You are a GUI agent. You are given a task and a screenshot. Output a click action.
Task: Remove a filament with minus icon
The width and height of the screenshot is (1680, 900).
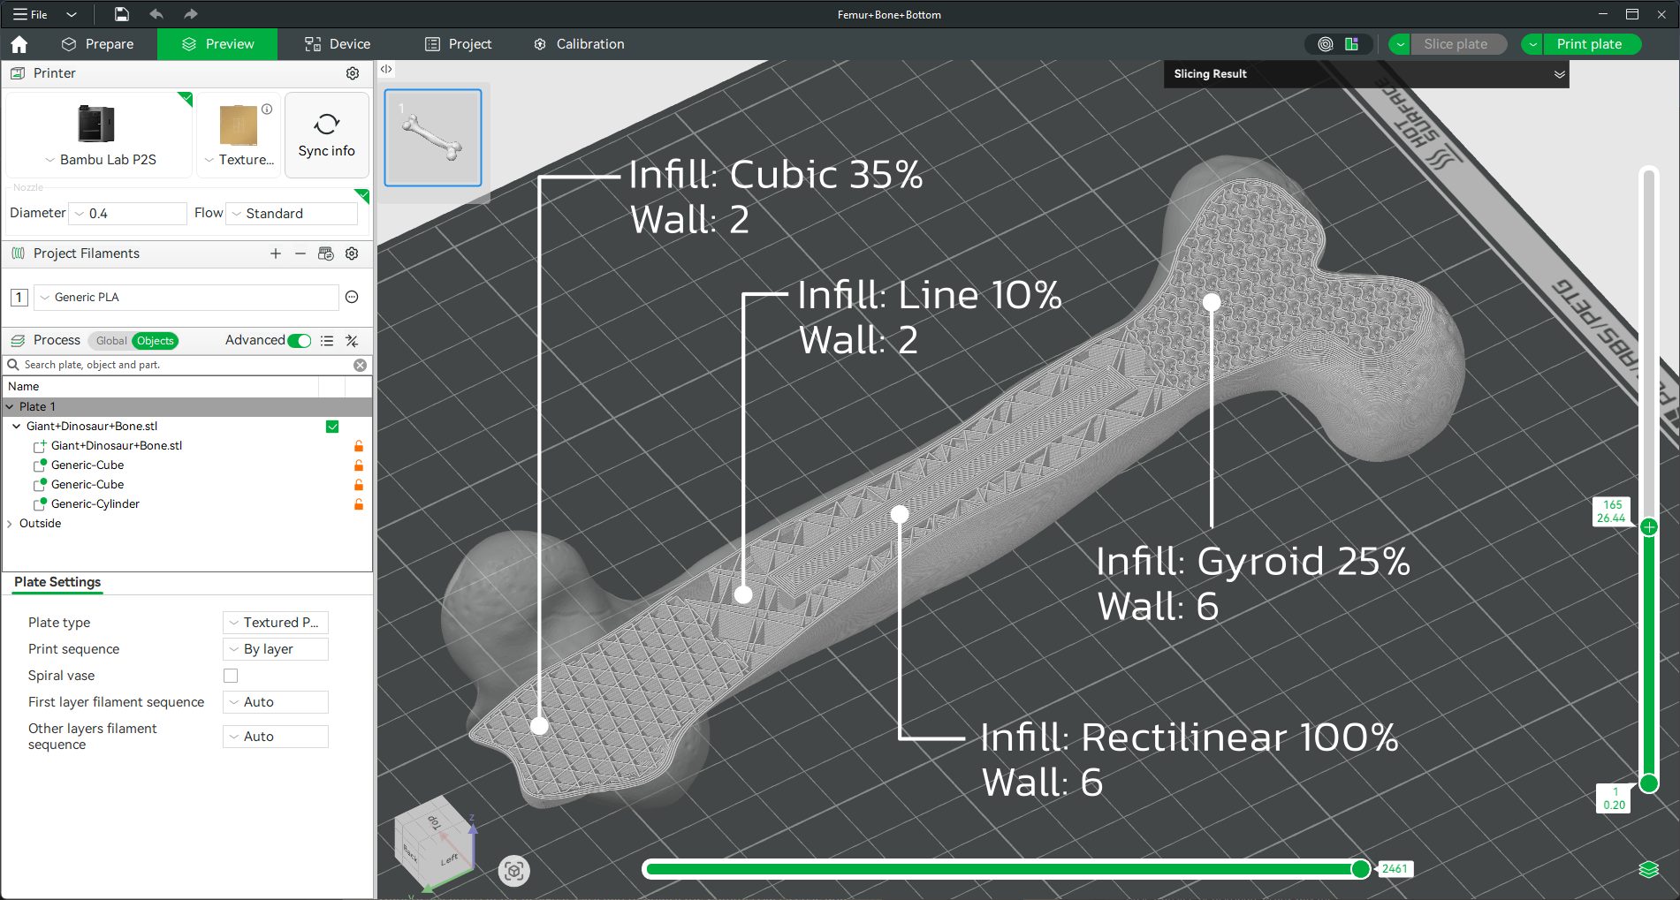[300, 253]
